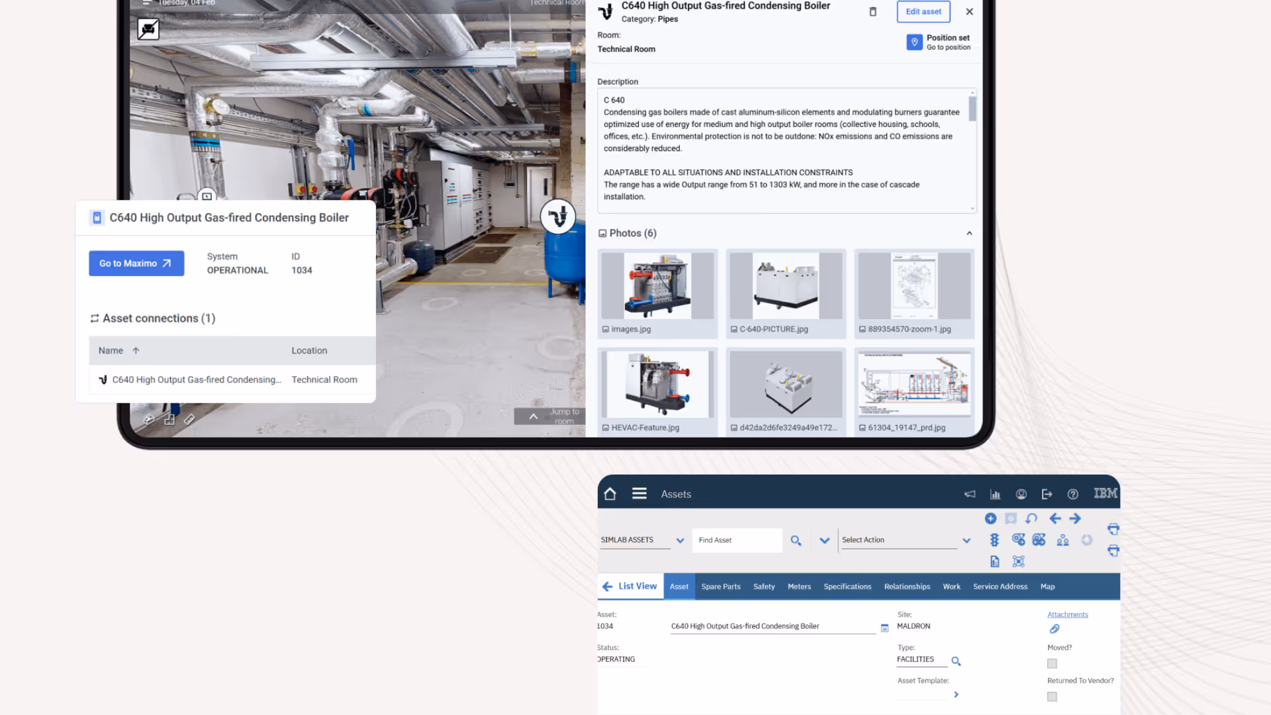The height and width of the screenshot is (715, 1271).
Task: Open the bulletin megaphone icon
Action: (x=970, y=495)
